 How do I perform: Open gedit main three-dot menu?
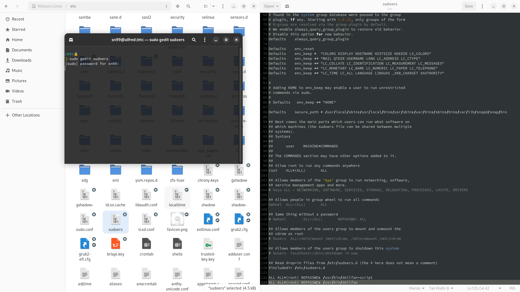pos(482,6)
